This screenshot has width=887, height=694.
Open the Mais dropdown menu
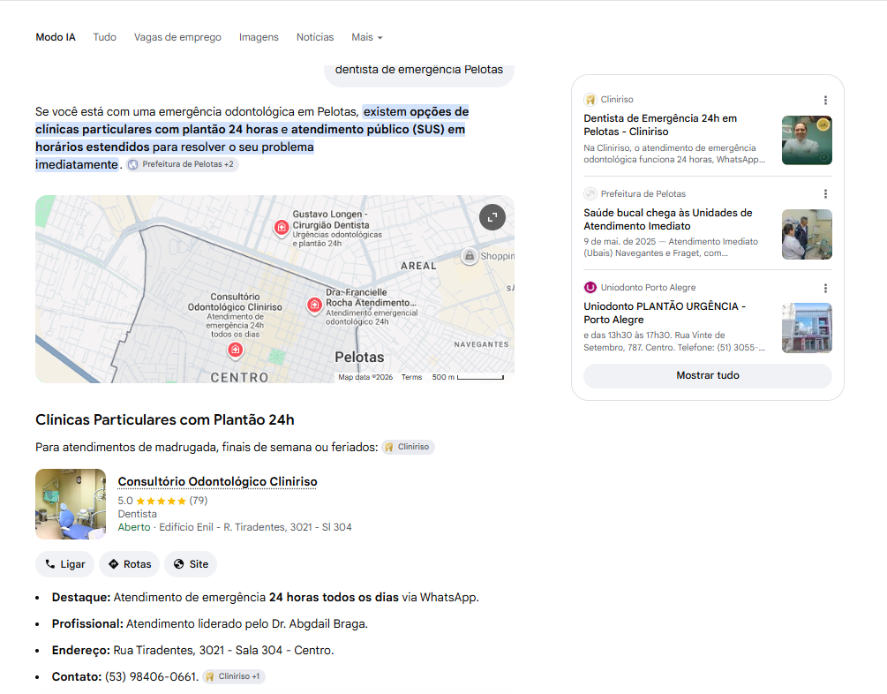pos(367,37)
